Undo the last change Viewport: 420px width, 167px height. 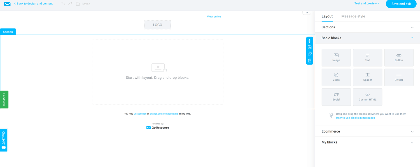pyautogui.click(x=63, y=4)
